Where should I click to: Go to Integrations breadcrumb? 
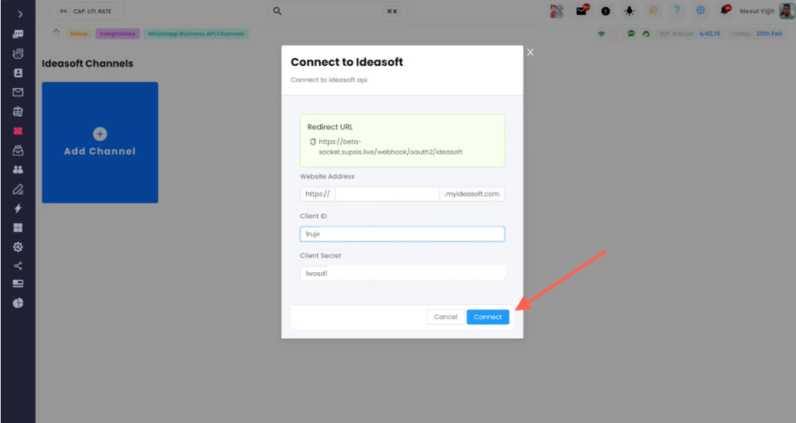118,33
